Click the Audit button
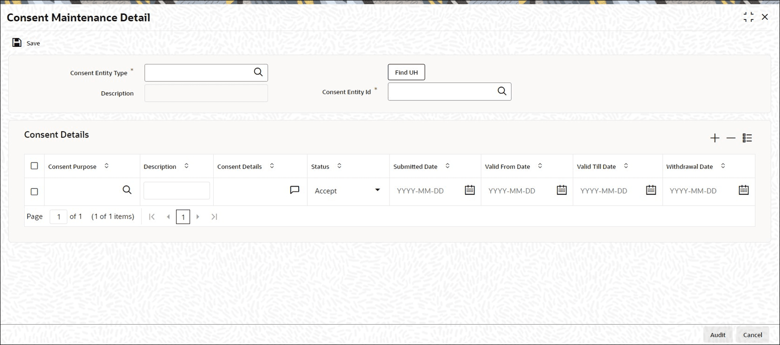The image size is (780, 345). click(x=718, y=335)
